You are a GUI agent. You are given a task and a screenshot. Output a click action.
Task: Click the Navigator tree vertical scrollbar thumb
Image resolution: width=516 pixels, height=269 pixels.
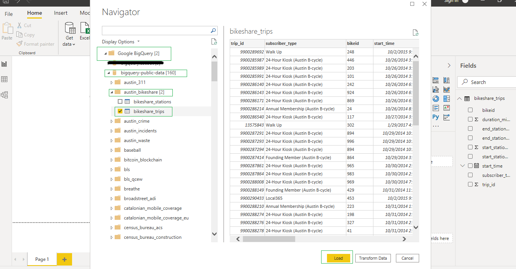click(x=214, y=72)
